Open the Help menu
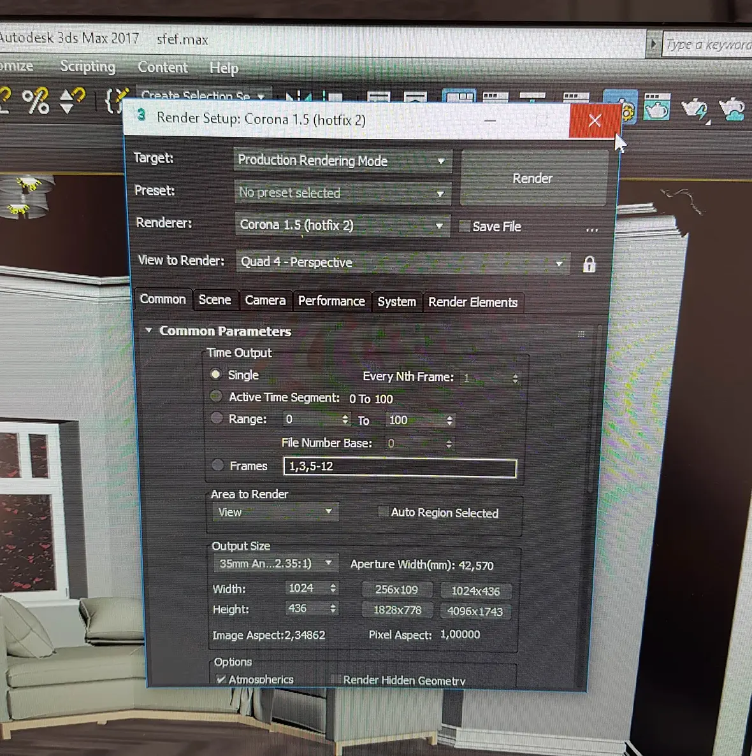 click(224, 68)
